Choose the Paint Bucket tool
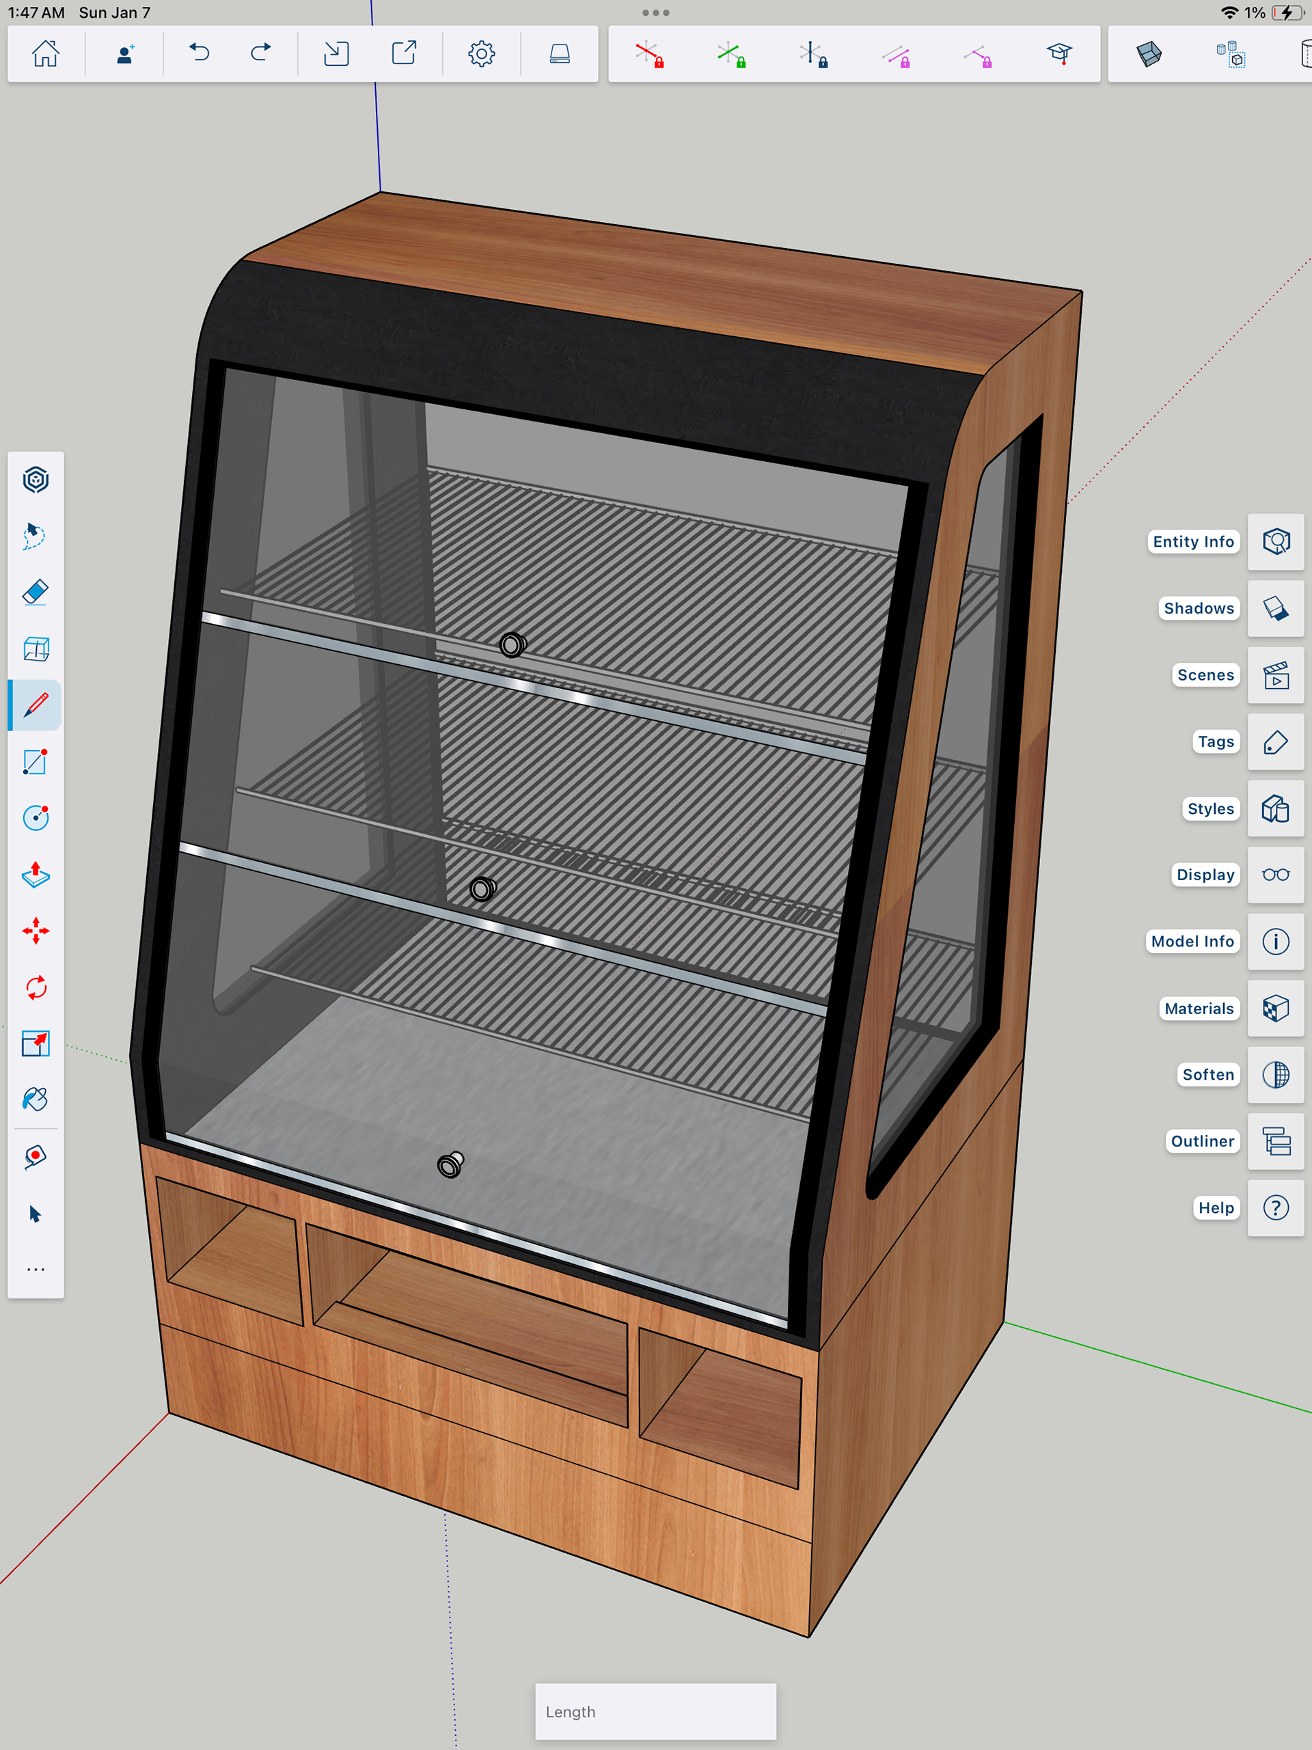 36,1099
